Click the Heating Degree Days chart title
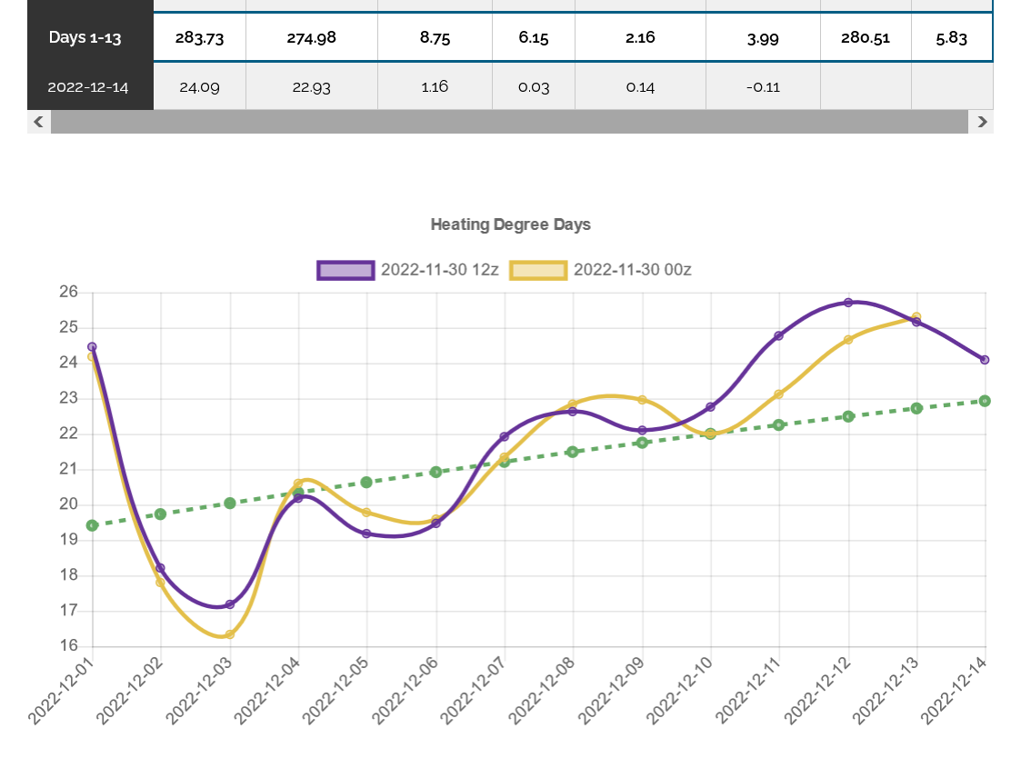Screen dimensions: 1021x758 (510, 224)
